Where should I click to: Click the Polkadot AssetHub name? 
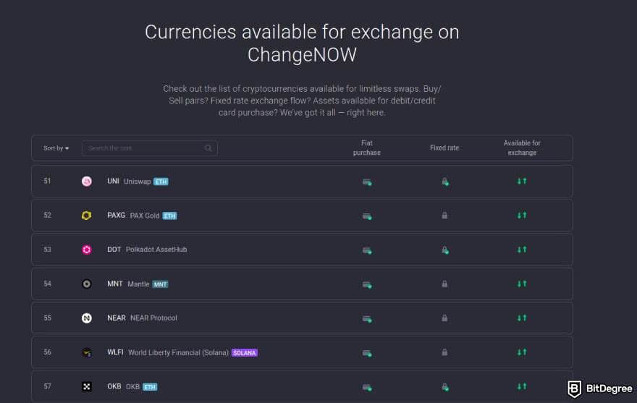[156, 250]
